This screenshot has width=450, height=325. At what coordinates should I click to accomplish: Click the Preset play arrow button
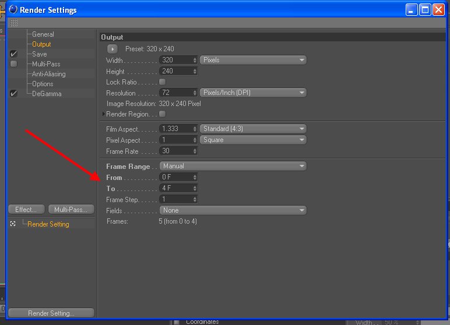[112, 49]
